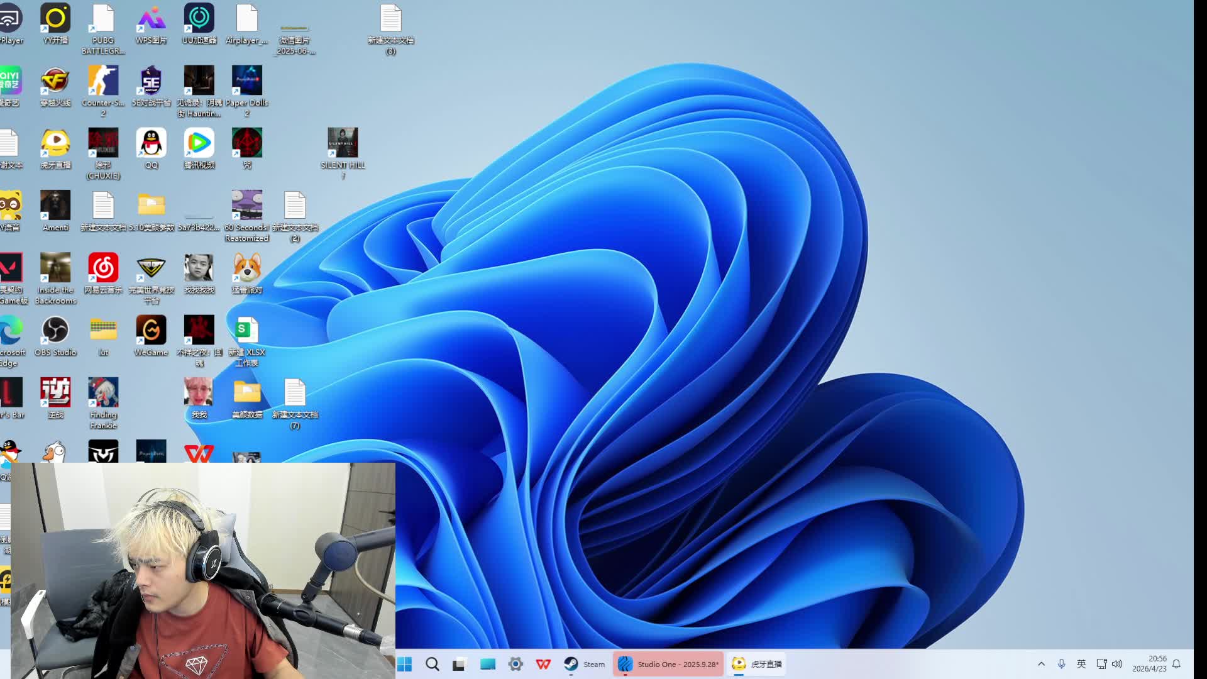
Task: Switch to Studio One taskbar window
Action: 668,664
